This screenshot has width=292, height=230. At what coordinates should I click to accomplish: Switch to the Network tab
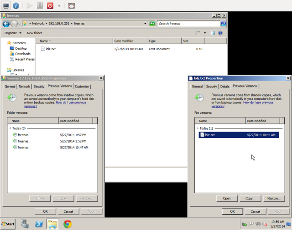[24, 87]
